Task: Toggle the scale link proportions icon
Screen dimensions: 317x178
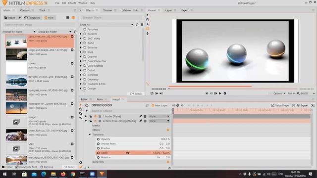Action: coord(128,153)
